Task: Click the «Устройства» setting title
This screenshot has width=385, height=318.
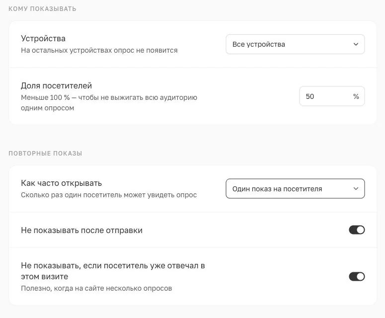Action: point(43,39)
